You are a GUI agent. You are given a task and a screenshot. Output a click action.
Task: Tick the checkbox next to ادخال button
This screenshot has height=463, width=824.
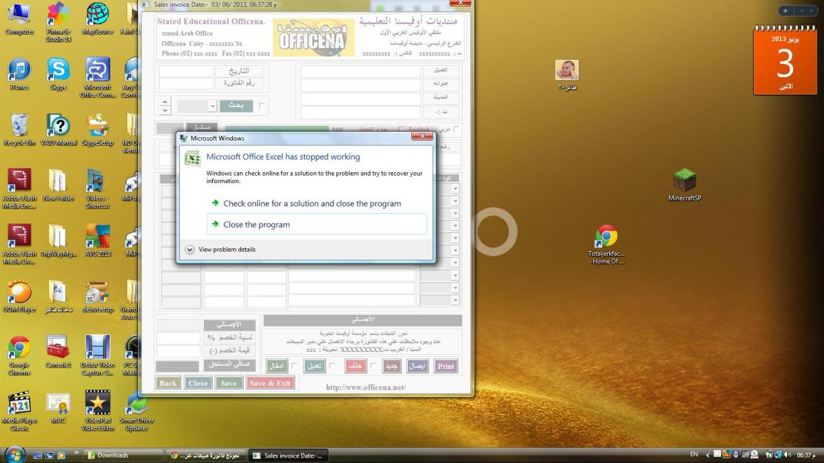point(295,366)
